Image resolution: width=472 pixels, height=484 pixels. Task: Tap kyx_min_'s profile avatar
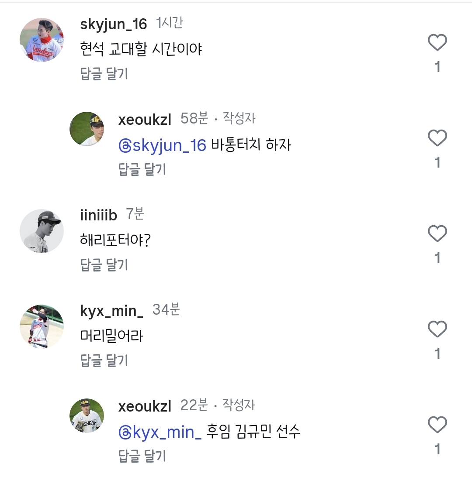42,326
